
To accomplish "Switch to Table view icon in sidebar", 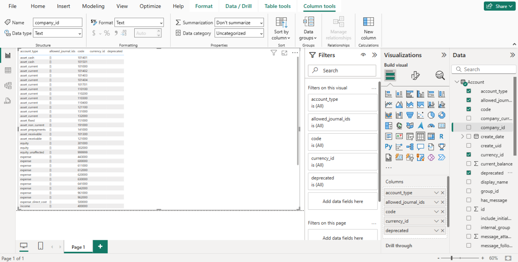I will pyautogui.click(x=7, y=70).
